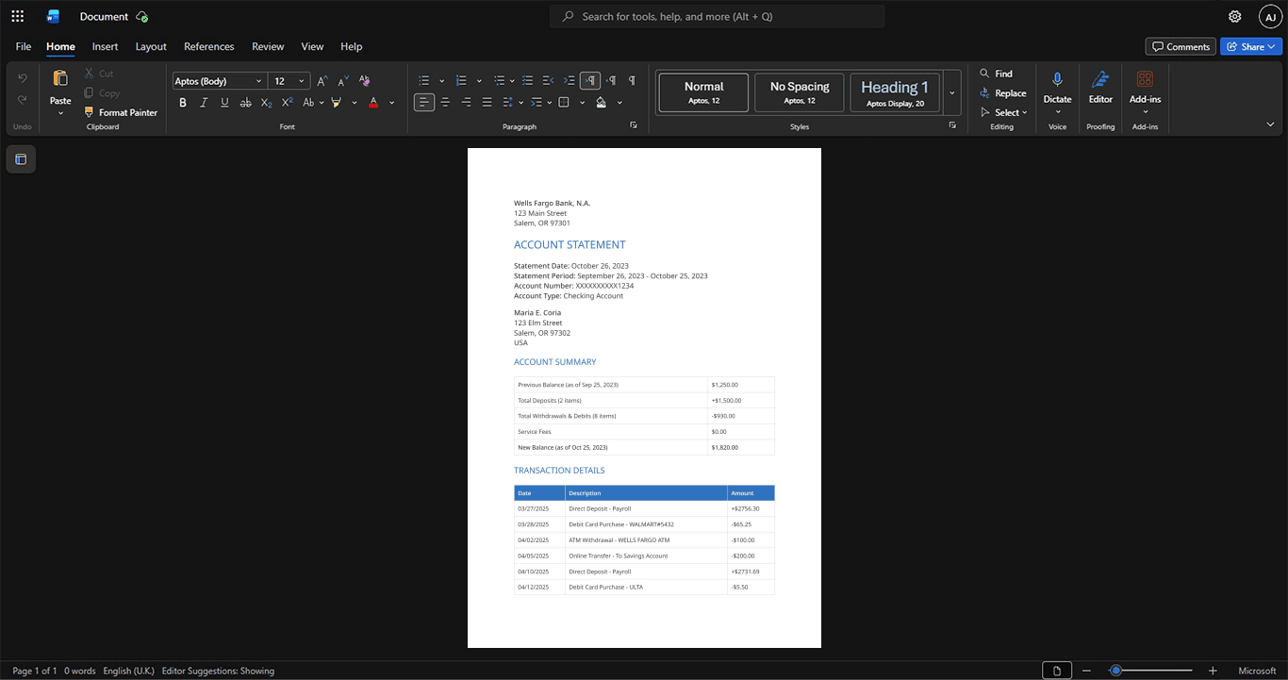Open the font size dropdown
The image size is (1288, 680).
[302, 81]
